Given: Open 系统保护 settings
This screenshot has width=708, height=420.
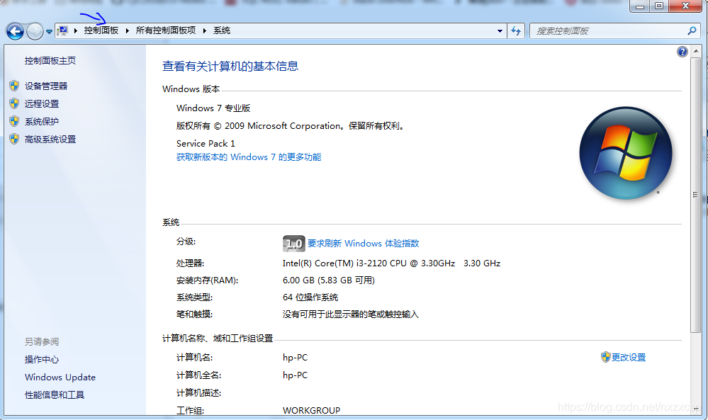Looking at the screenshot, I should click(x=44, y=121).
